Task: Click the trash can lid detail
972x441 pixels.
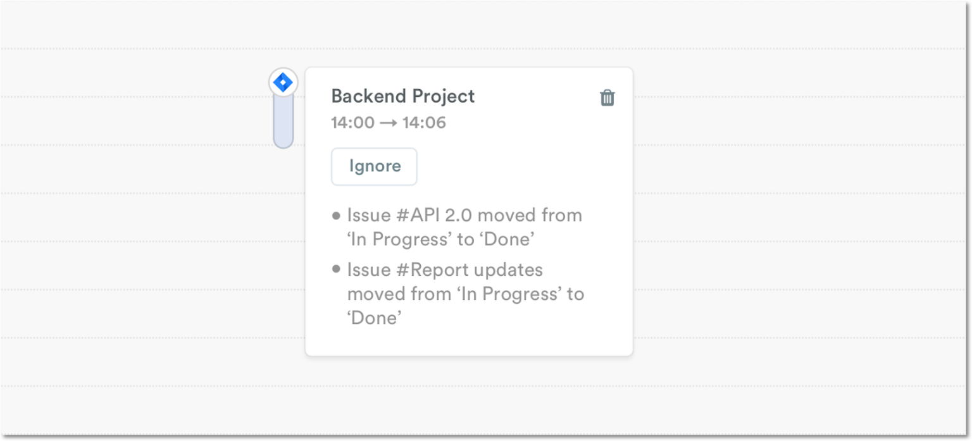Action: 607,92
